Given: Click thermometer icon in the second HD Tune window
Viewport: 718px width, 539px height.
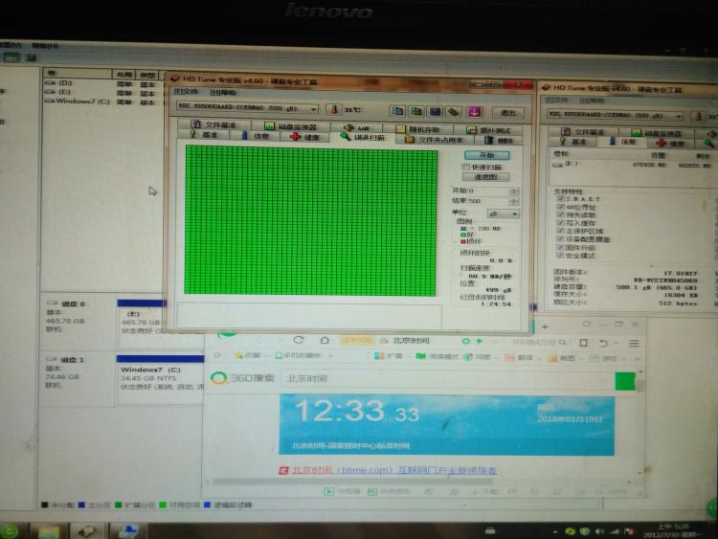Looking at the screenshot, I should (699, 117).
